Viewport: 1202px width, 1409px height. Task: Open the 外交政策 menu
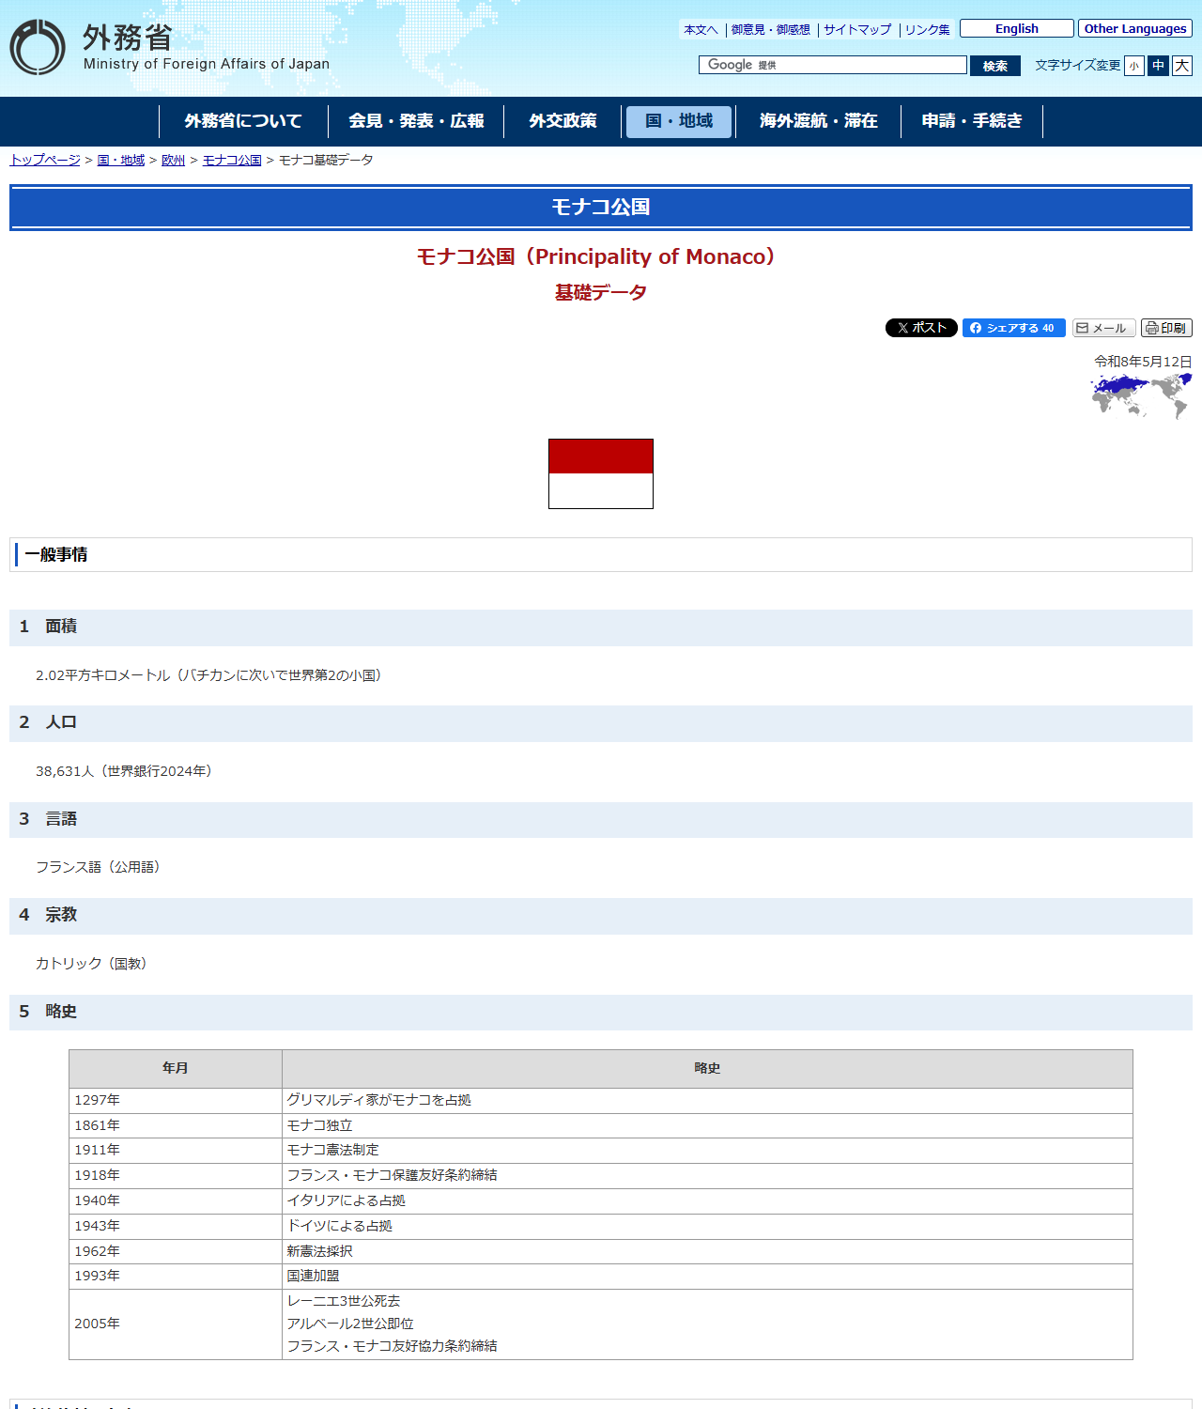click(562, 121)
